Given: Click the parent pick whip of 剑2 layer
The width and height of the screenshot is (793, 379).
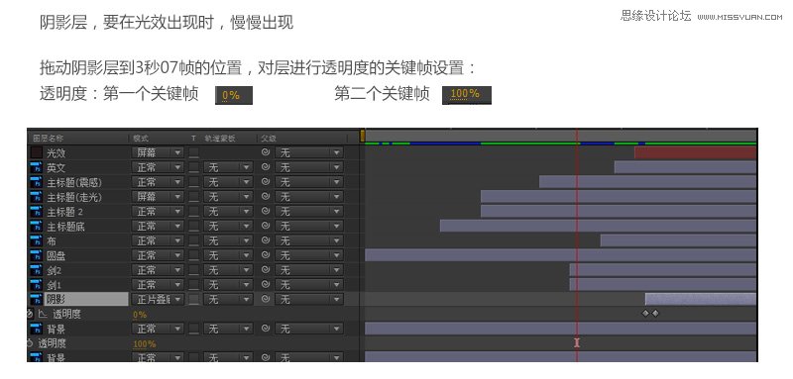Looking at the screenshot, I should (x=266, y=270).
